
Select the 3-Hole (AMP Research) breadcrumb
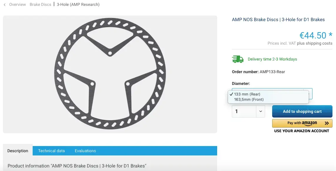[78, 4]
